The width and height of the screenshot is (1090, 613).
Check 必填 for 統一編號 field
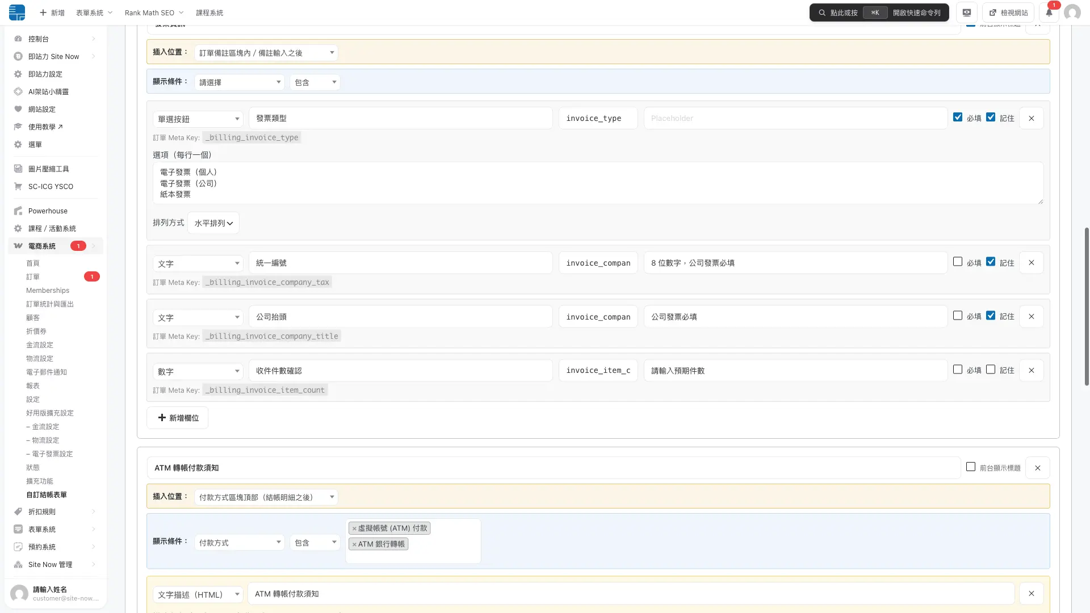[x=958, y=262]
